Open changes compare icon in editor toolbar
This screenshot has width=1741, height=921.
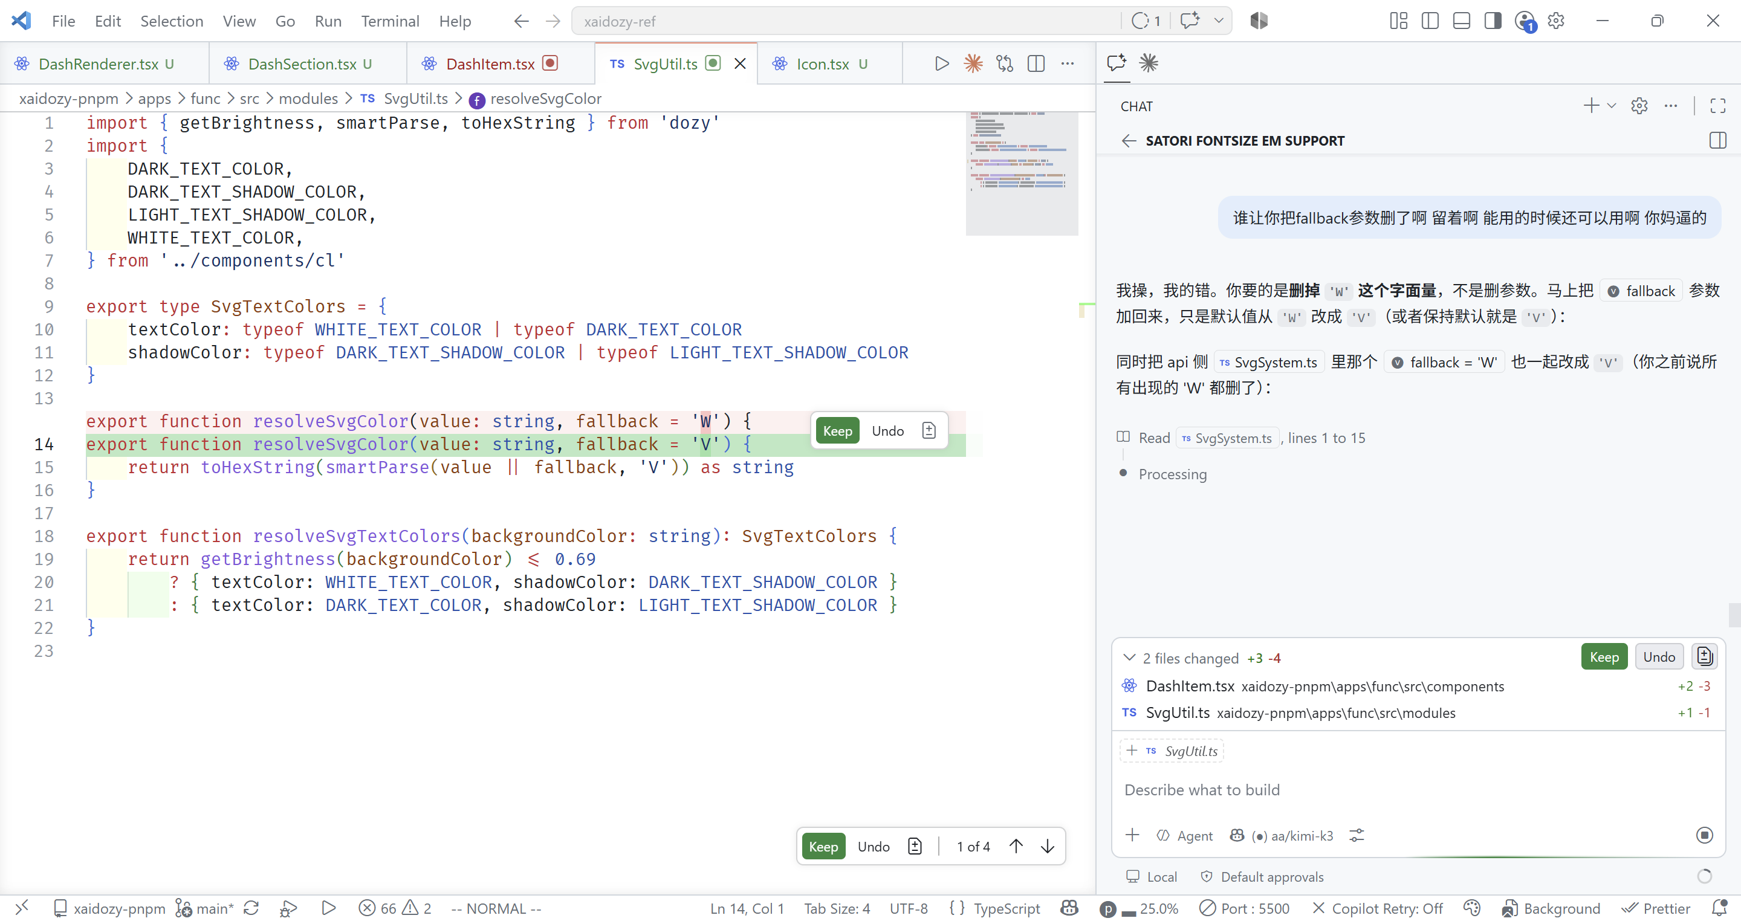[1005, 63]
